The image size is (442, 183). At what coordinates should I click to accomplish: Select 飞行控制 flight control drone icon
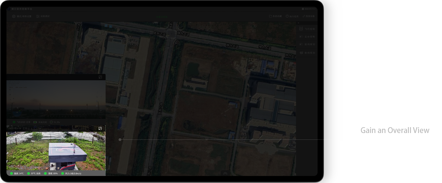click(307, 29)
